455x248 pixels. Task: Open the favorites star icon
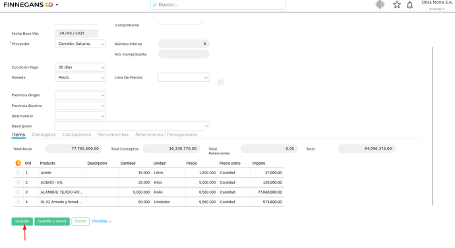(397, 5)
